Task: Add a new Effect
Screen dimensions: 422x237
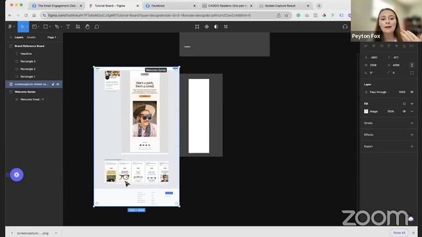Action: [411, 134]
